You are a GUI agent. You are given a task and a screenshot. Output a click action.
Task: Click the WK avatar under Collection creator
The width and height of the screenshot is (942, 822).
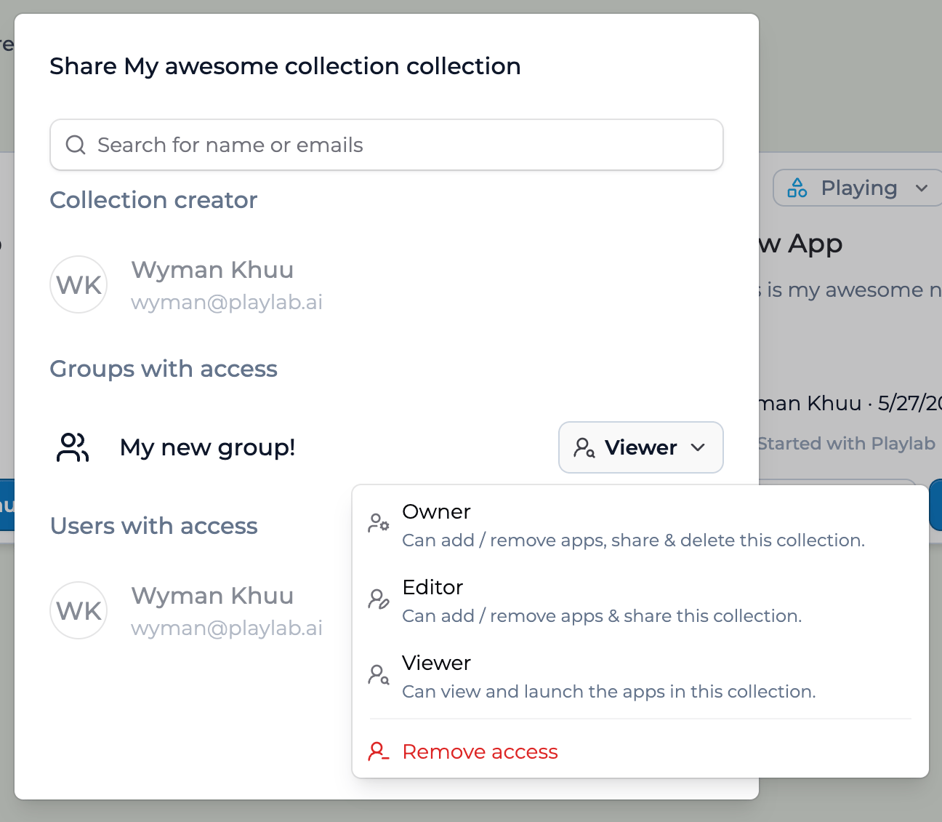[78, 284]
